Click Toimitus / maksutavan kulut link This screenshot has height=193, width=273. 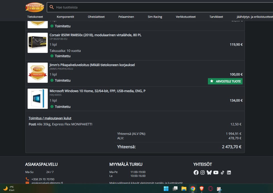coord(50,118)
